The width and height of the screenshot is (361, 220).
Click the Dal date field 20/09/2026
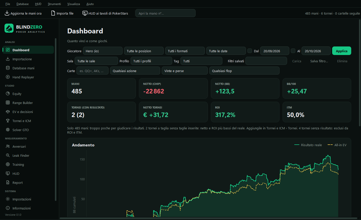click(x=275, y=51)
